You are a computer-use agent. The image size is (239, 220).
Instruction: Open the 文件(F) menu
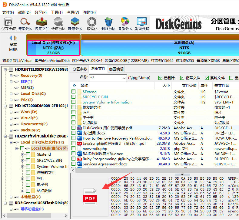click(x=8, y=12)
